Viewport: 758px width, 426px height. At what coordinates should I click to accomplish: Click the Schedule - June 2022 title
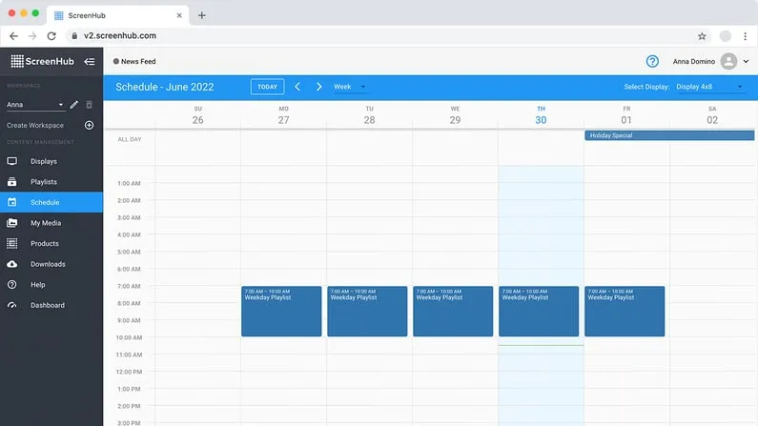pos(164,87)
